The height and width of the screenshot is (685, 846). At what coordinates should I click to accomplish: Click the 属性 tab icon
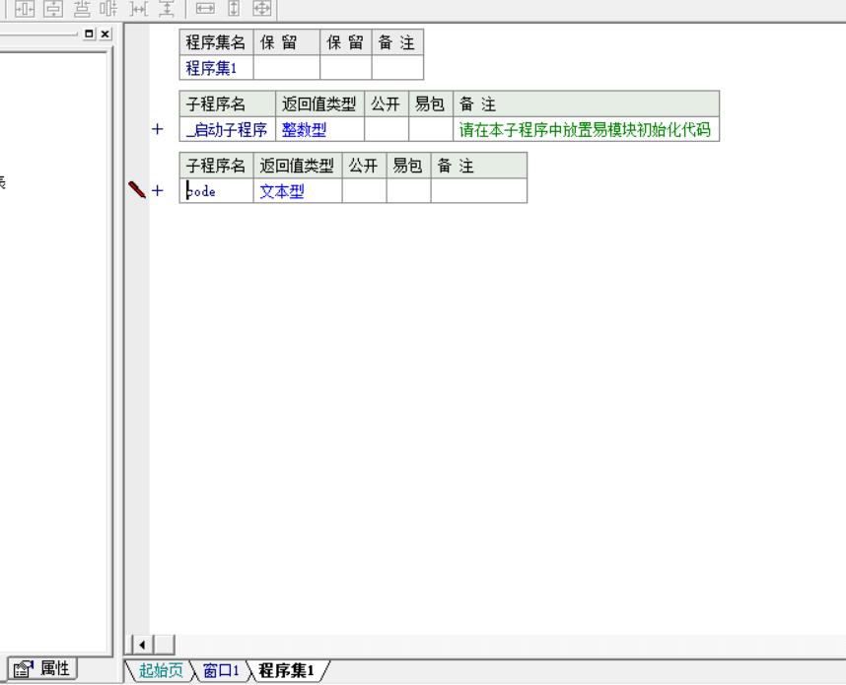coord(24,669)
